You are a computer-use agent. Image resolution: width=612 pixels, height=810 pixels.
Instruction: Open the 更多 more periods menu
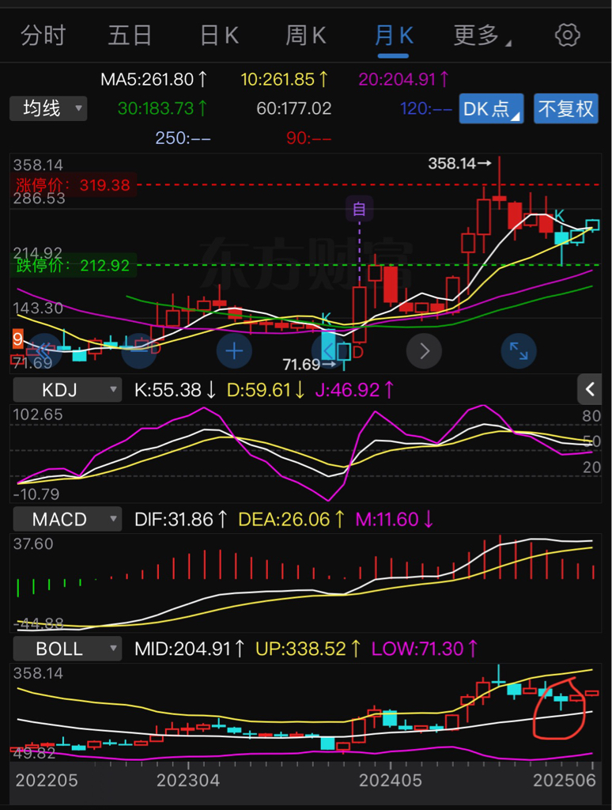pyautogui.click(x=482, y=36)
